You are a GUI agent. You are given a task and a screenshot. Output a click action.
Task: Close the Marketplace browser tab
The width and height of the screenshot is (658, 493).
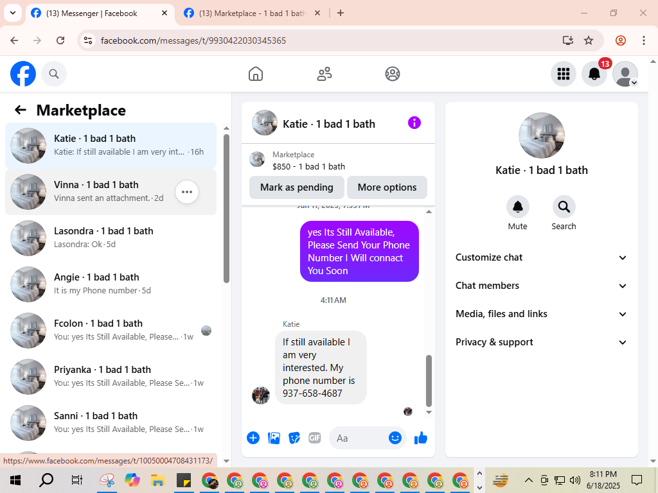[x=317, y=13]
